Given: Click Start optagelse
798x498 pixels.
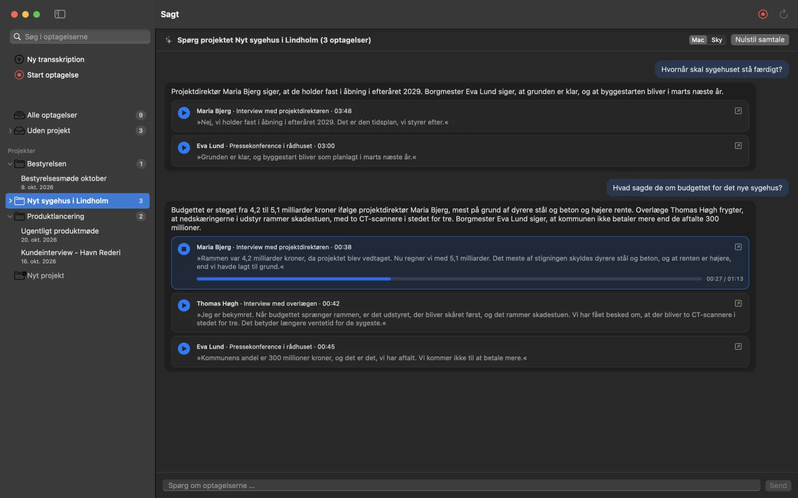Looking at the screenshot, I should (x=53, y=75).
